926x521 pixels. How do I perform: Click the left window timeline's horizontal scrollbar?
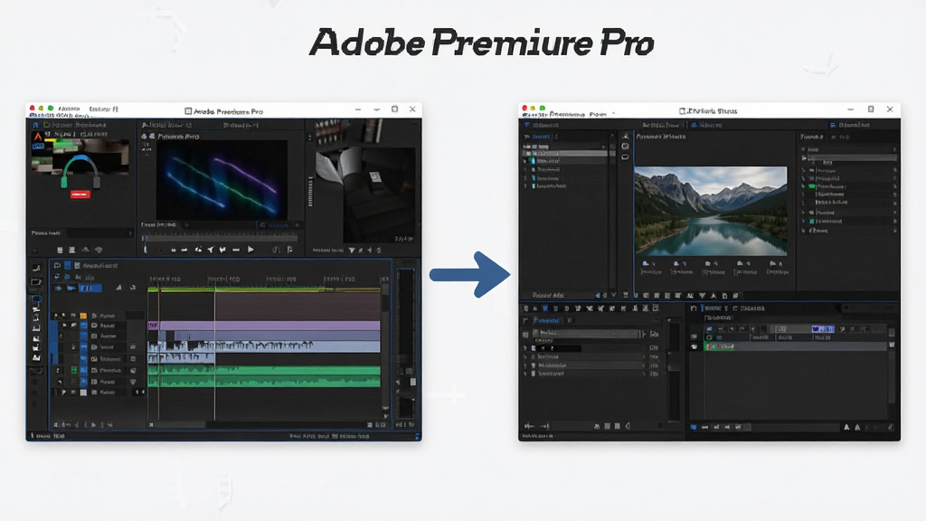click(177, 425)
